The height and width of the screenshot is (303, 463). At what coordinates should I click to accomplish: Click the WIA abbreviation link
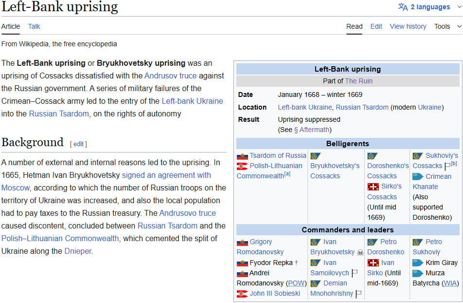(x=450, y=284)
